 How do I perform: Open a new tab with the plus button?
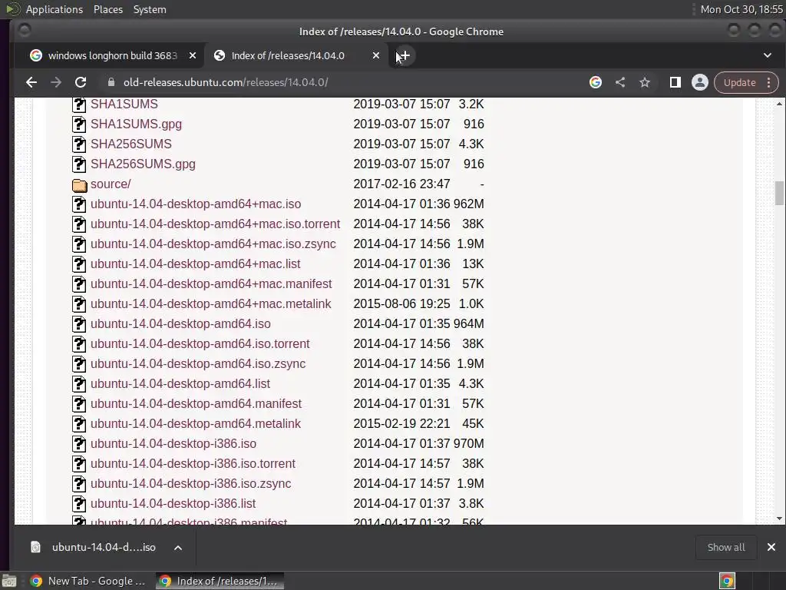[x=404, y=55]
